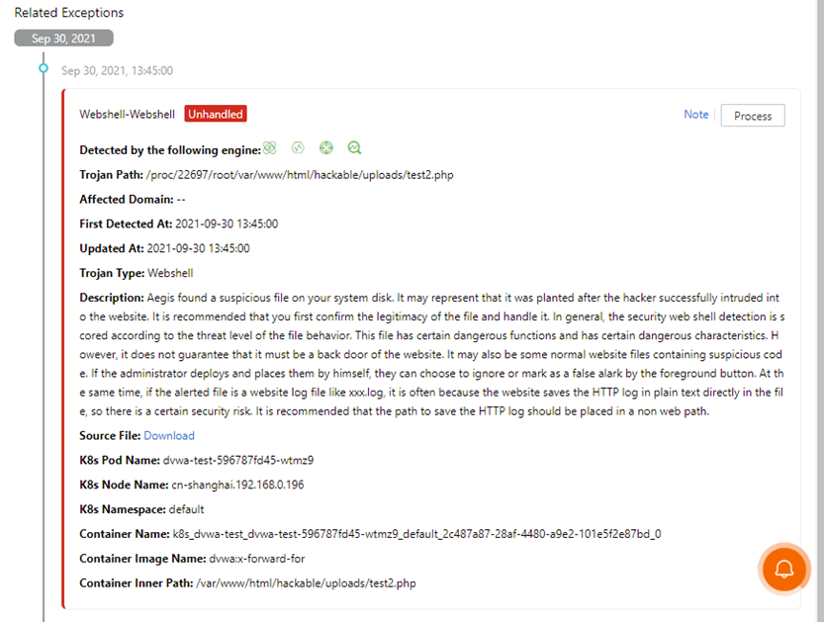Click the atom-shaped detection engine icon
824x622 pixels.
(x=270, y=148)
